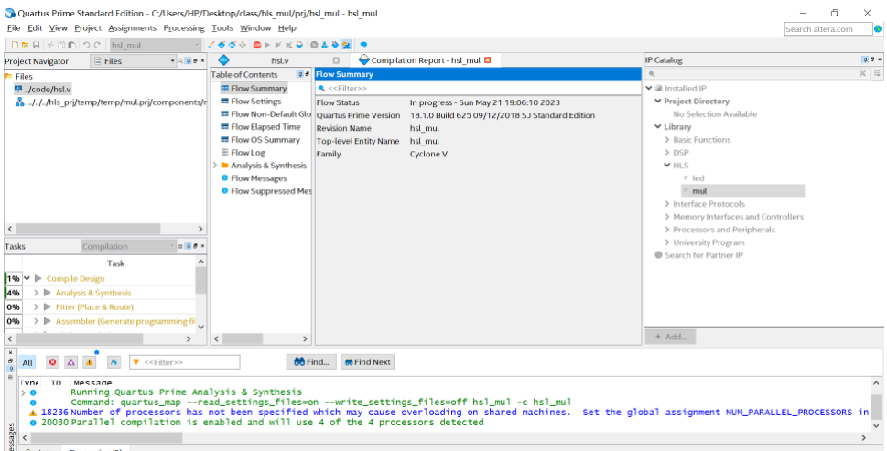Click the globe icon next to Search altera.com
The width and height of the screenshot is (887, 451).
pos(879,29)
